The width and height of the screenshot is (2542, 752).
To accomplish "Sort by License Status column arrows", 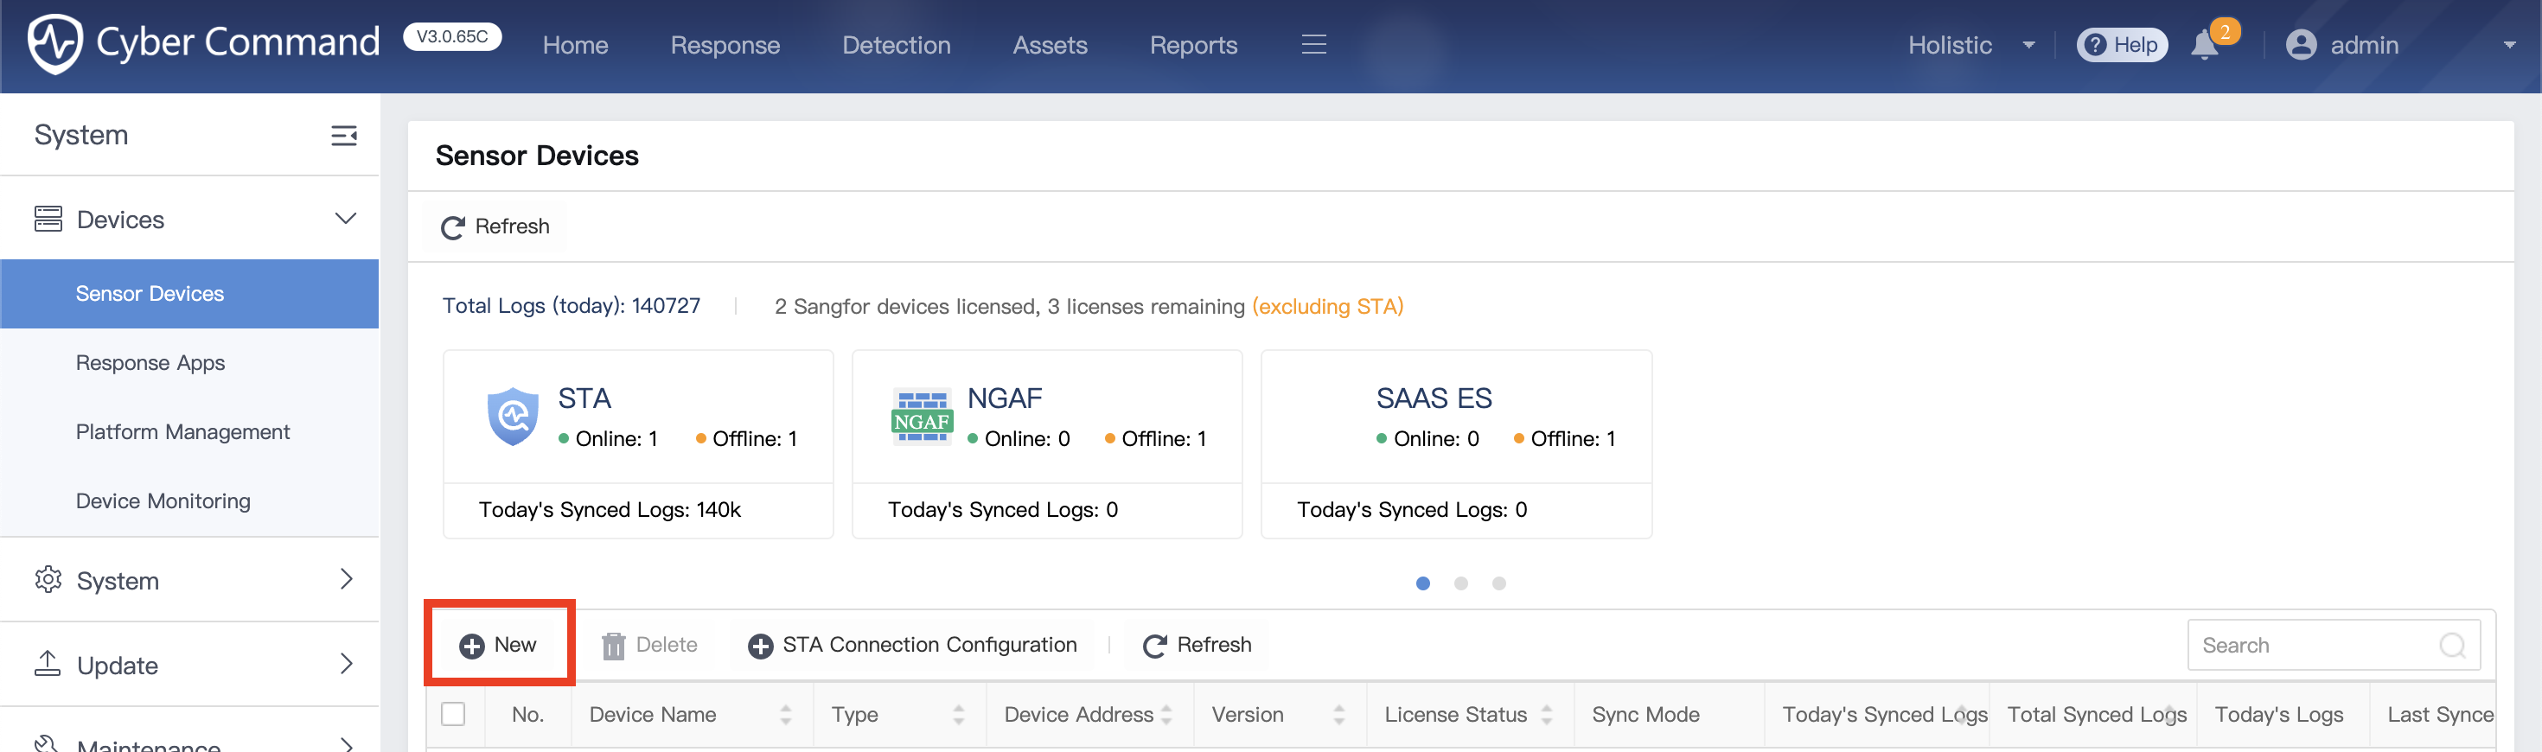I will point(1546,715).
